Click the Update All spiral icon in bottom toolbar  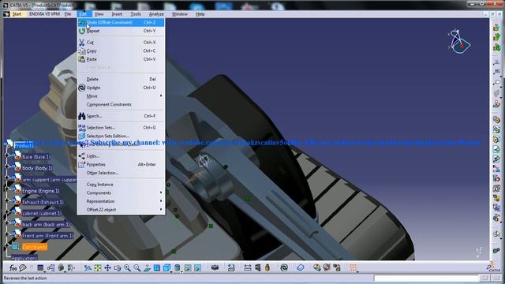pyautogui.click(x=284, y=267)
